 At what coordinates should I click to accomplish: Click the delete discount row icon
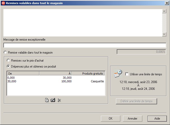pos(59,100)
